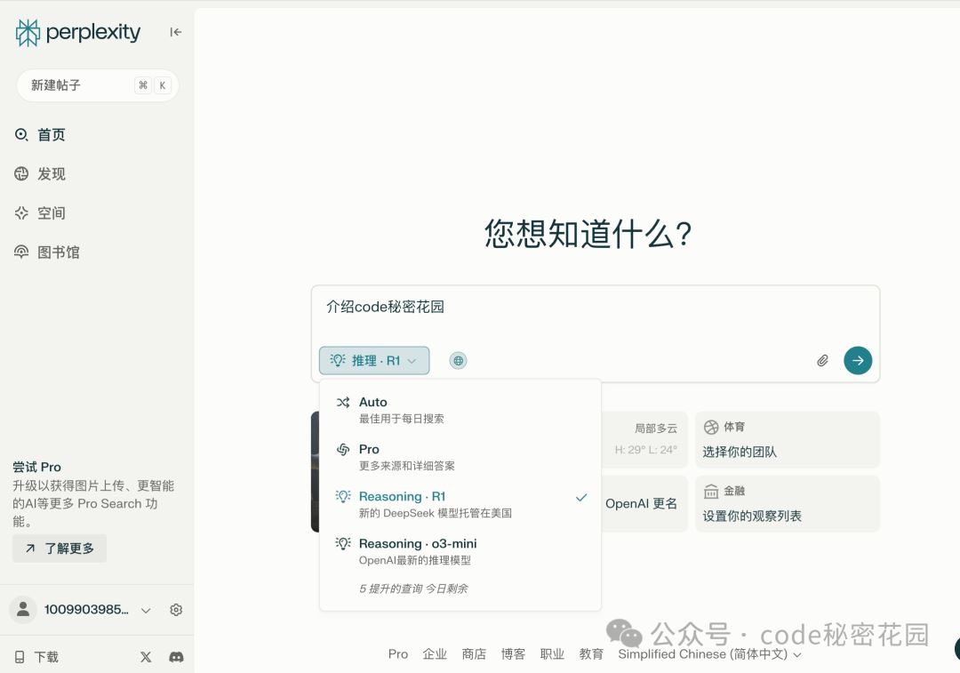Viewport: 960px width, 673px height.
Task: Click lightbulb icon beside Reasoning · o3-mini
Action: tap(343, 543)
